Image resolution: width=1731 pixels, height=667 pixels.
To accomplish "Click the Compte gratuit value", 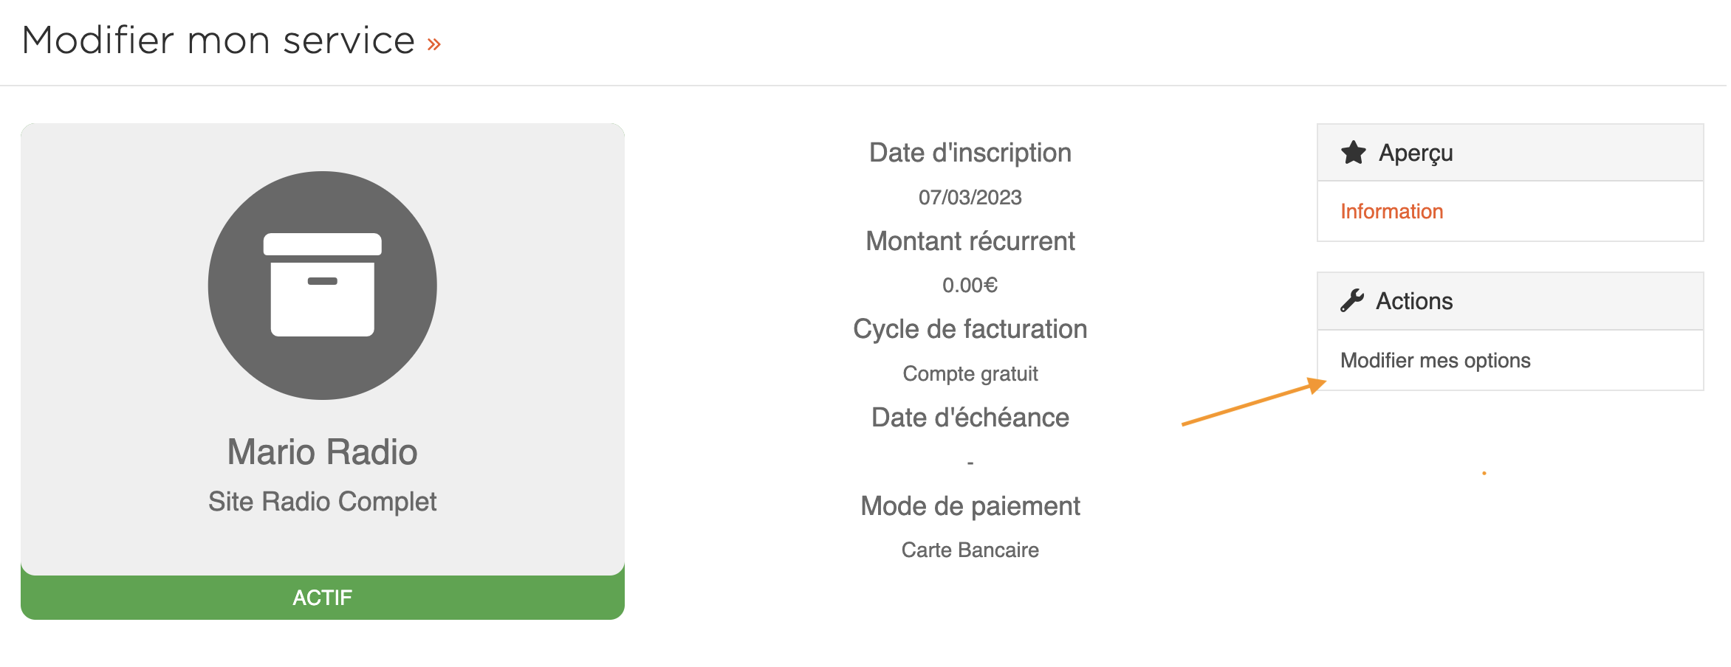I will tap(970, 373).
